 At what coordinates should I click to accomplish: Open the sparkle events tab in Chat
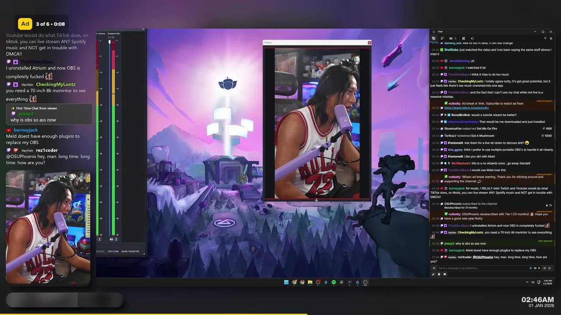coord(472,38)
